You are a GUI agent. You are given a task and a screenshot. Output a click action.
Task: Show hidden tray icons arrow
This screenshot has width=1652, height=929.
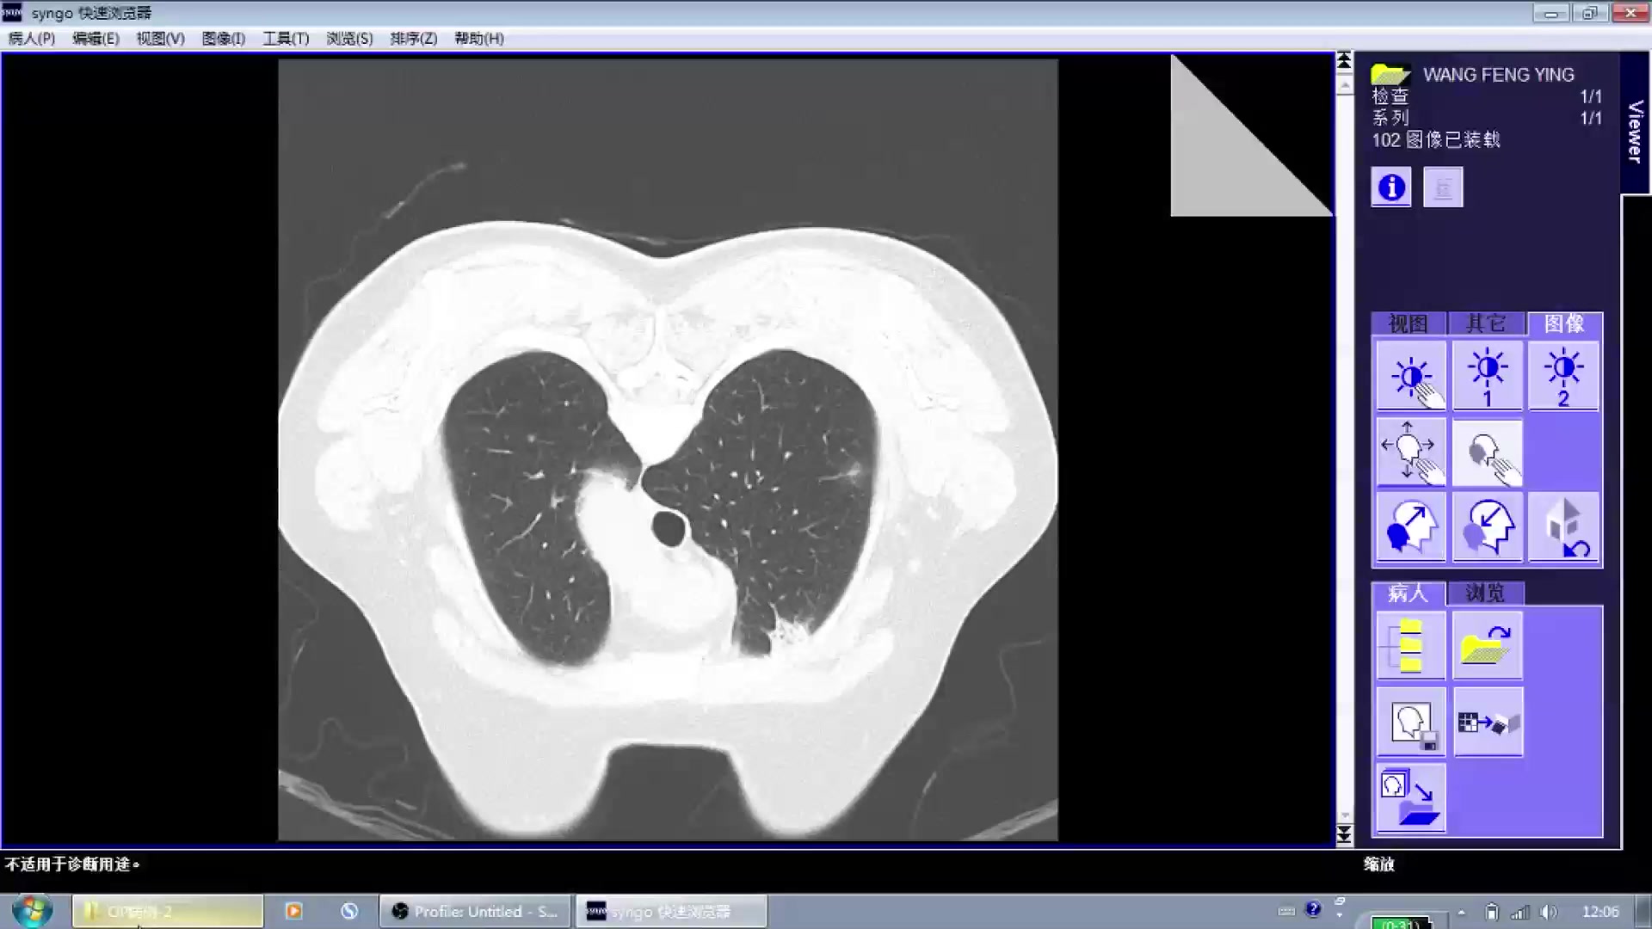[1461, 912]
